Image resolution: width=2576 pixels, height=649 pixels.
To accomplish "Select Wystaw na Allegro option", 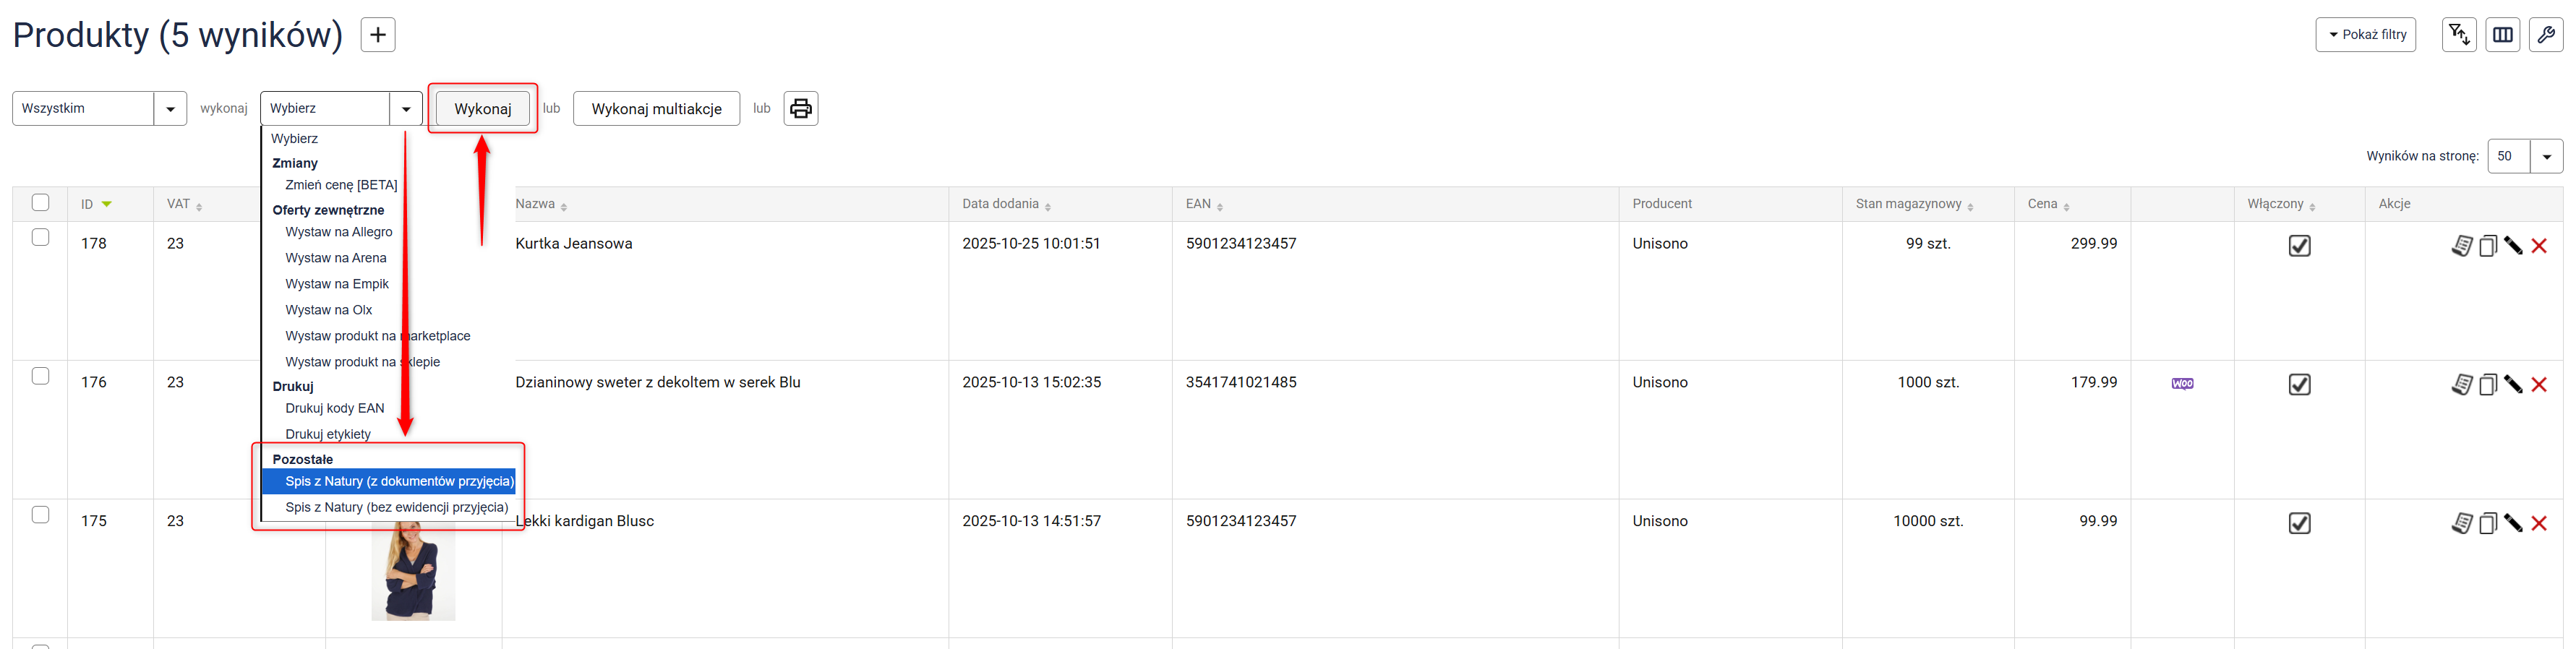I will click(x=339, y=232).
